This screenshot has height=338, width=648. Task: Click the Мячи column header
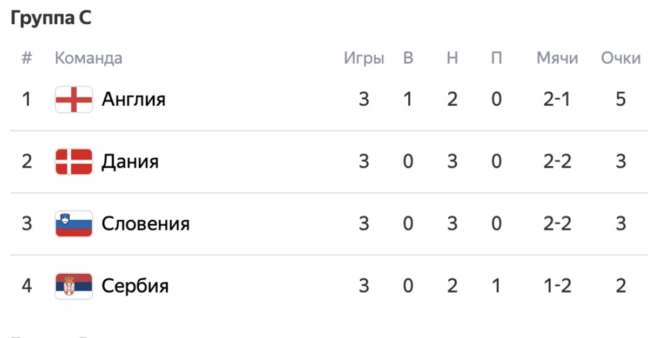point(557,58)
